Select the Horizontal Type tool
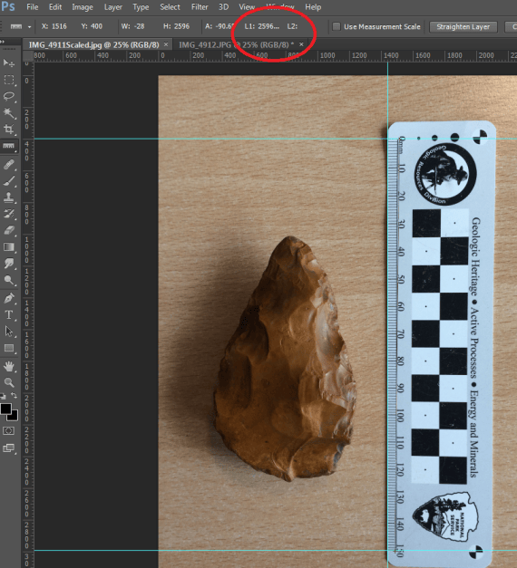 (x=9, y=314)
